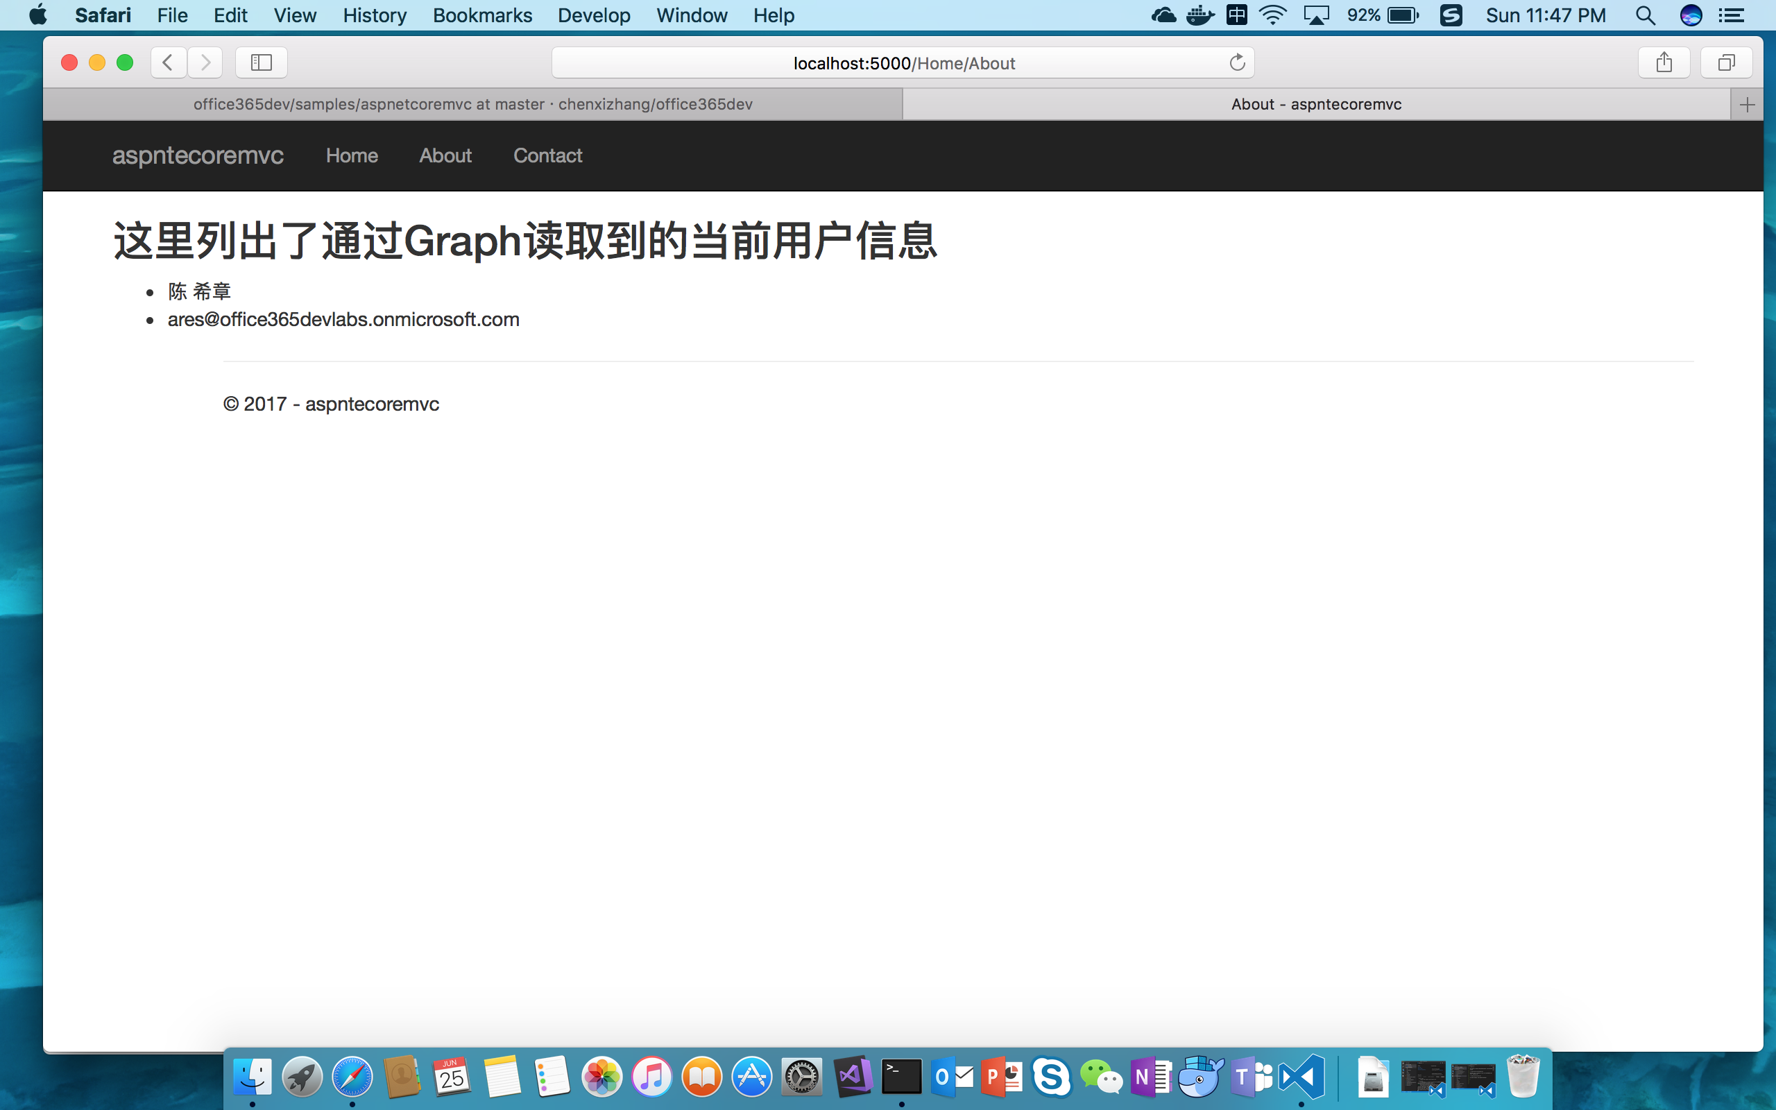
Task: Click the email ares@office365devlabs.onmicrosoft.com
Action: point(343,319)
